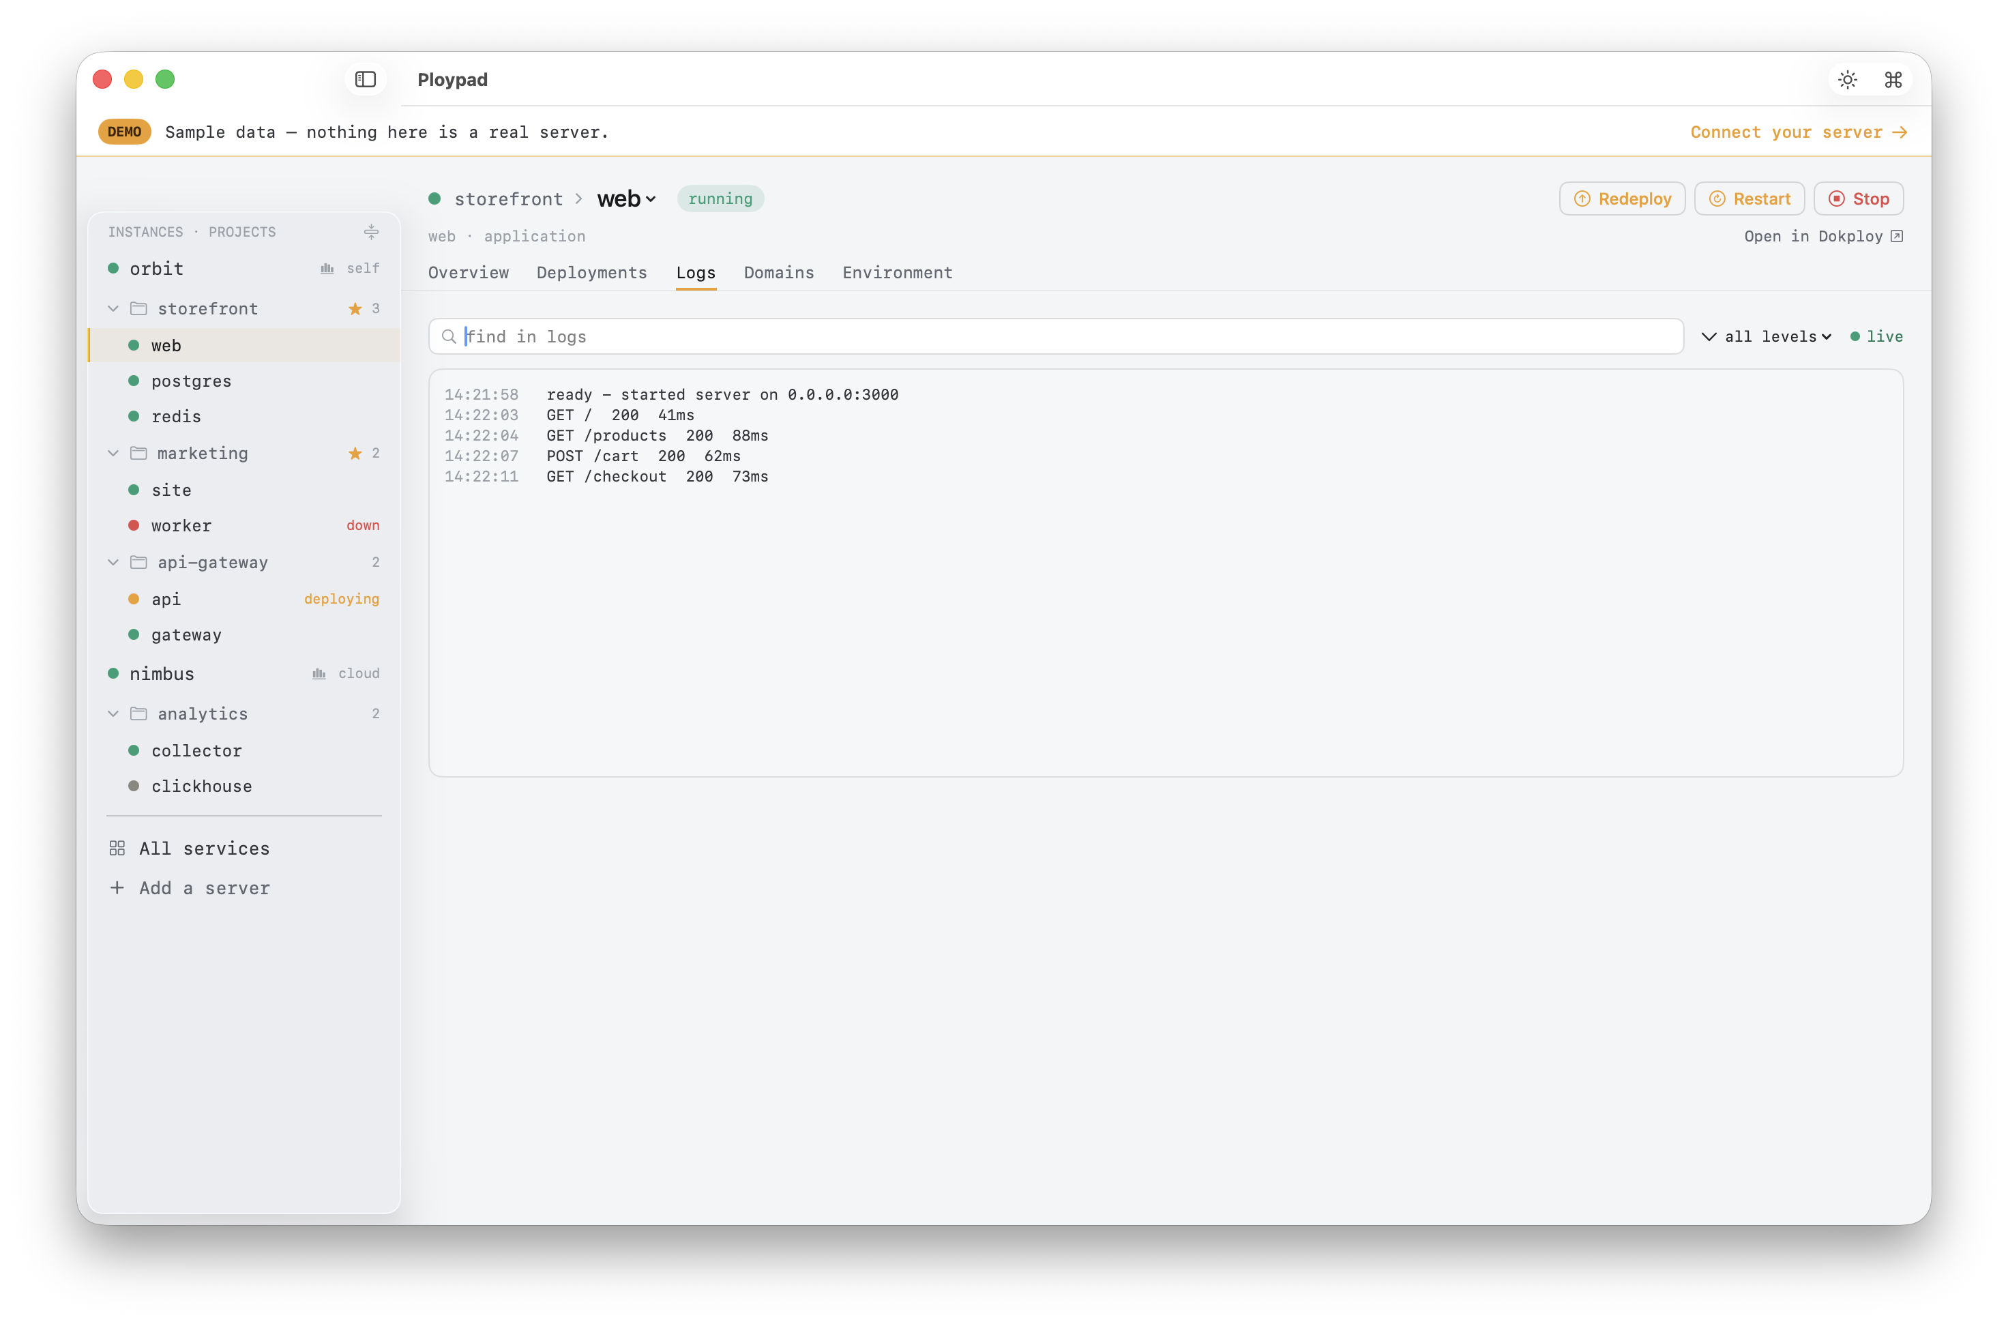
Task: Stop the web service
Action: pos(1859,198)
